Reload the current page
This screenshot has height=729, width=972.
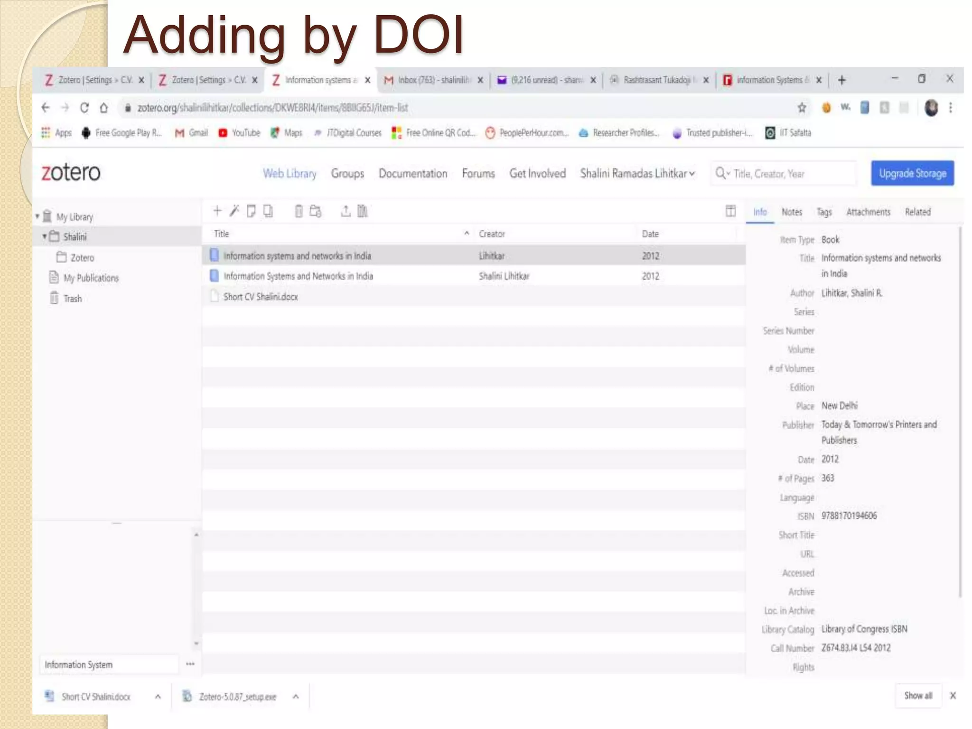click(x=84, y=108)
